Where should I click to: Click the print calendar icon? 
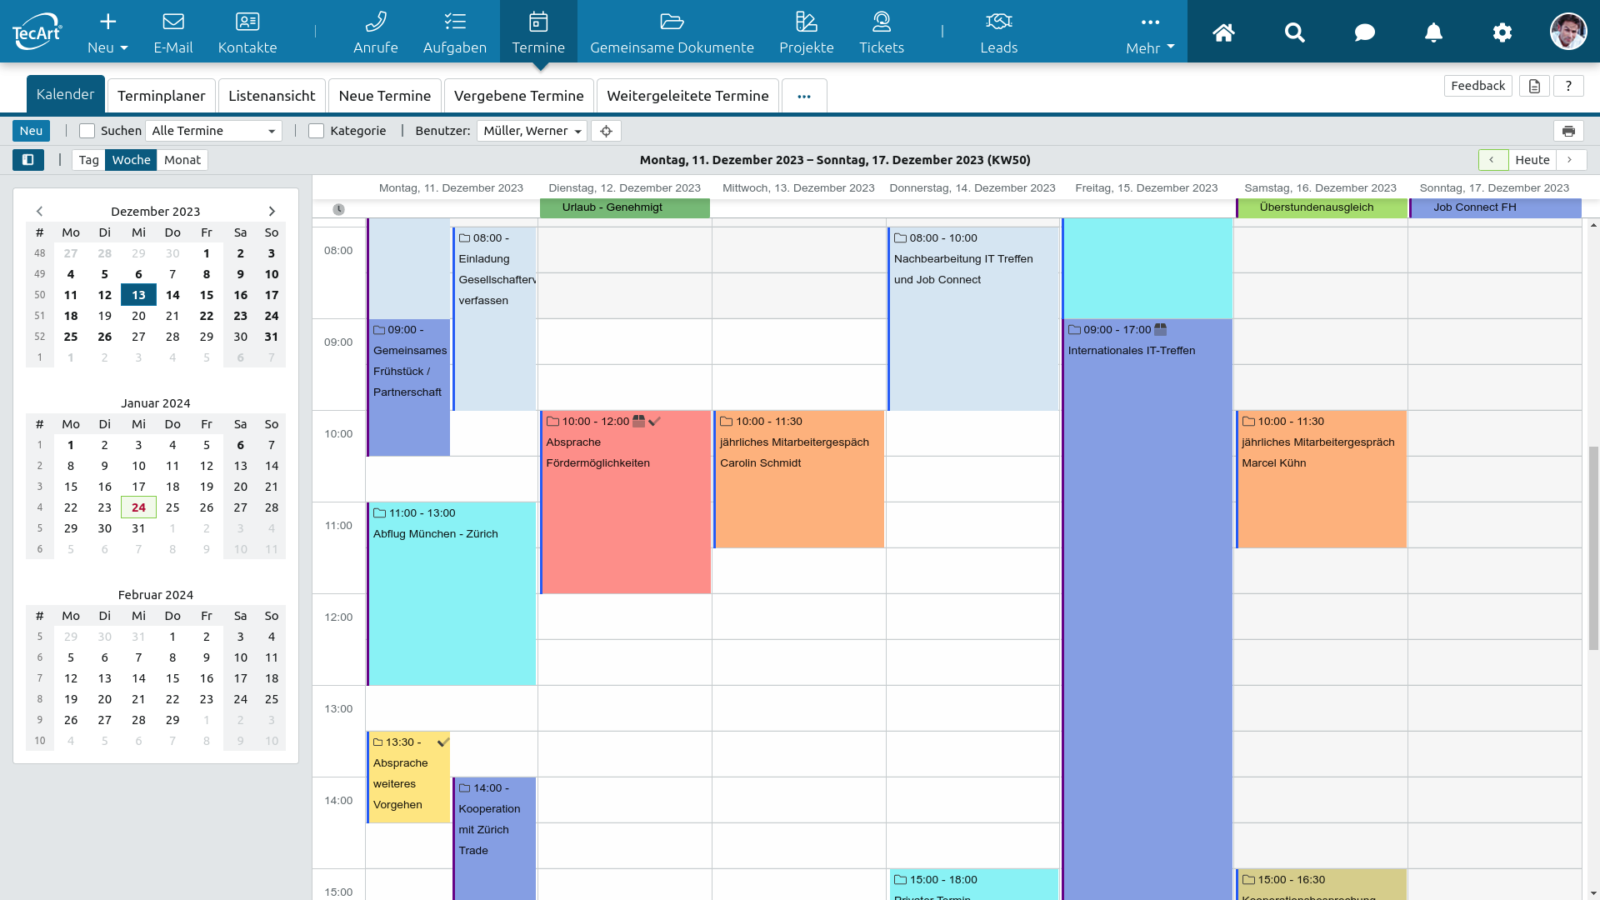(1568, 131)
